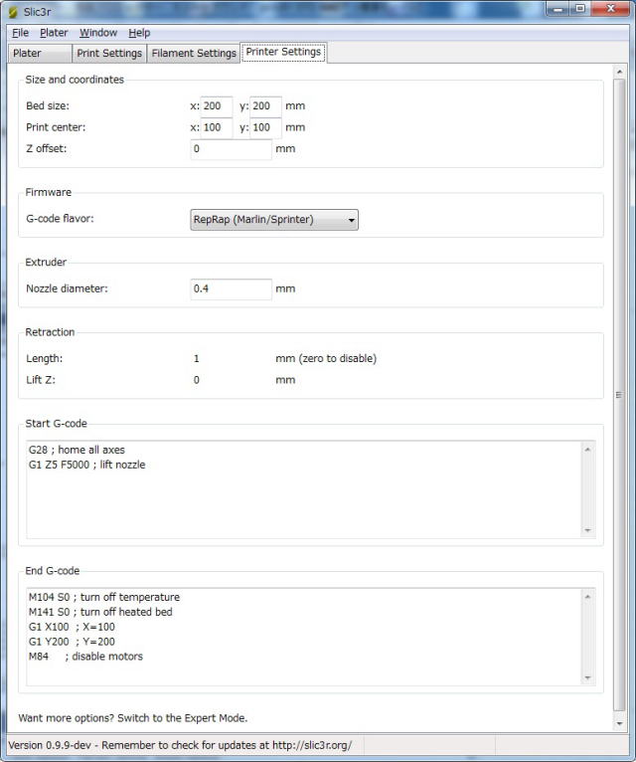
Task: Click the Nozzle diameter input field
Action: (232, 289)
